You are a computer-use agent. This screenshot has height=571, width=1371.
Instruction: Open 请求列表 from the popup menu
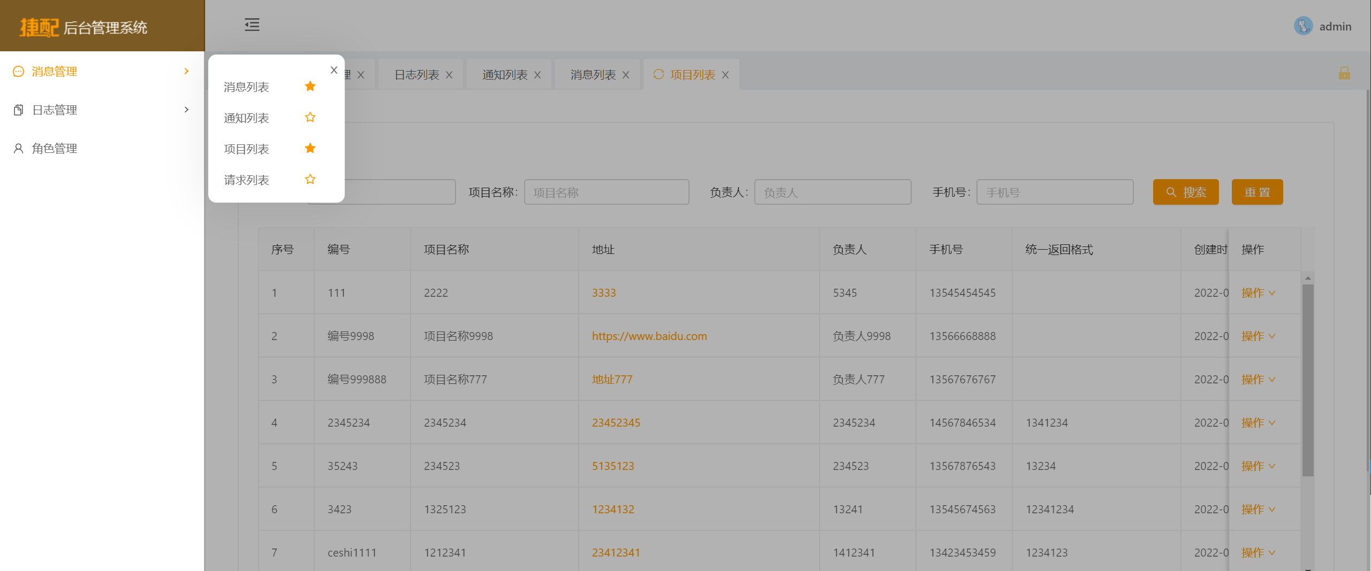[x=246, y=180]
